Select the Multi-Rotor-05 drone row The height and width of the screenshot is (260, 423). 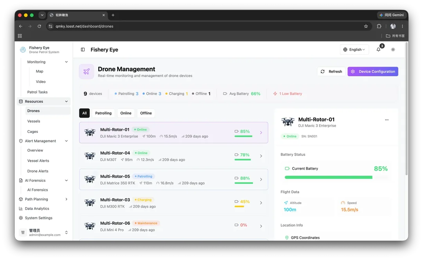174,179
